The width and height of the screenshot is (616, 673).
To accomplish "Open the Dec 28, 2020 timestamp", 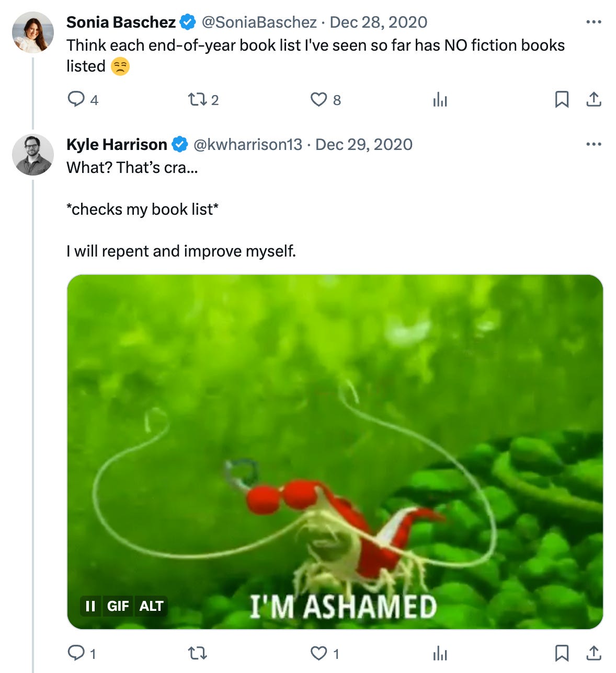I will click(x=378, y=22).
